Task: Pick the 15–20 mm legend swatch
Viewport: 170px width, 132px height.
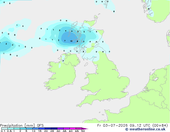Action: pyautogui.click(x=42, y=128)
